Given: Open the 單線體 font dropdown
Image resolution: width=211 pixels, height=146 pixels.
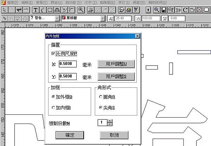Looking at the screenshot, I should [103, 18].
